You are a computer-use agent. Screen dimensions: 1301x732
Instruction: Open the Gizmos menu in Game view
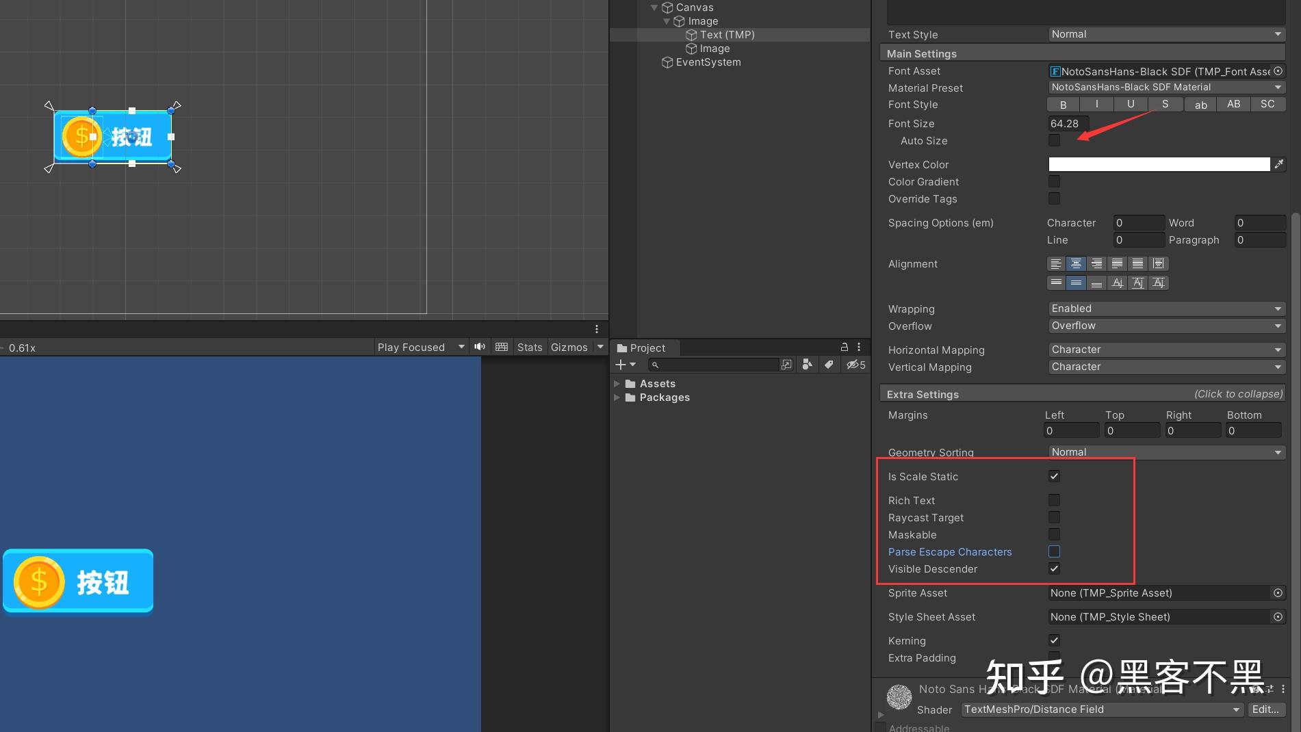point(573,347)
